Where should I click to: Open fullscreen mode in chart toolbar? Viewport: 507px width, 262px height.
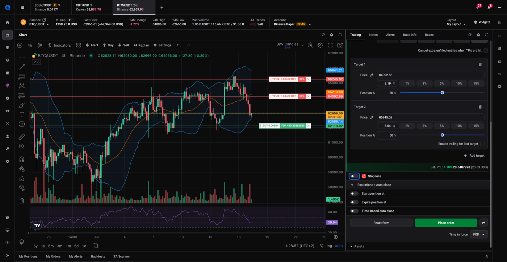pos(330,45)
